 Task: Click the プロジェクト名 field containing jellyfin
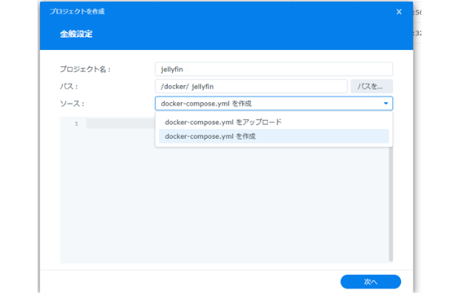click(x=274, y=69)
